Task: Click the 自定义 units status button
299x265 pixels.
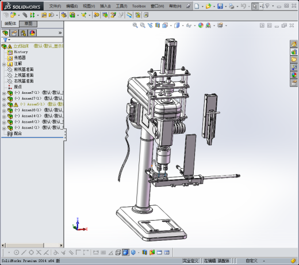Action: tap(251, 261)
